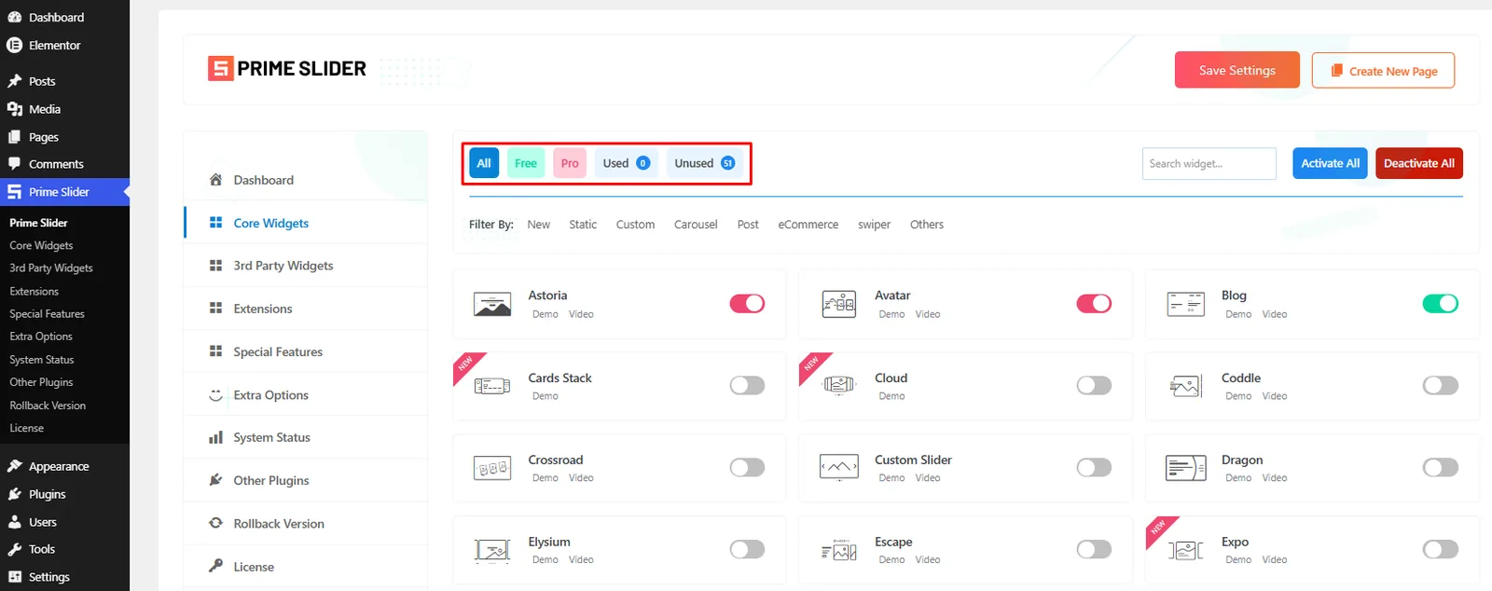The image size is (1492, 591).
Task: Select the Free filter tab
Action: tap(526, 163)
